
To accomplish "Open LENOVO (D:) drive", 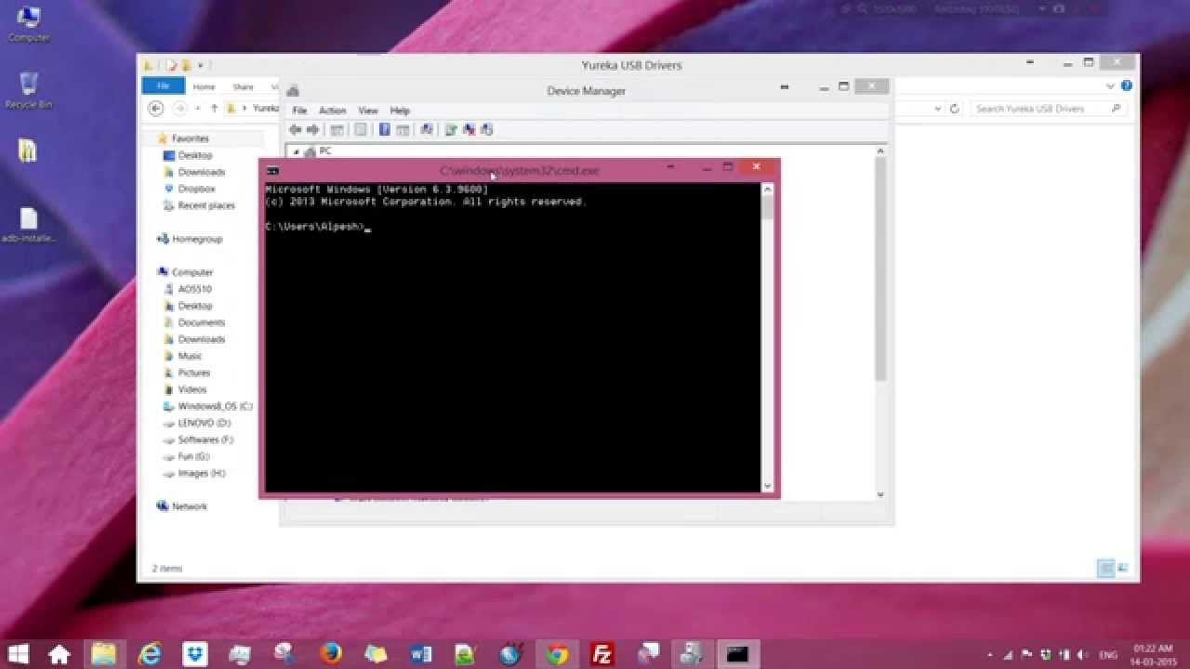I will [204, 423].
